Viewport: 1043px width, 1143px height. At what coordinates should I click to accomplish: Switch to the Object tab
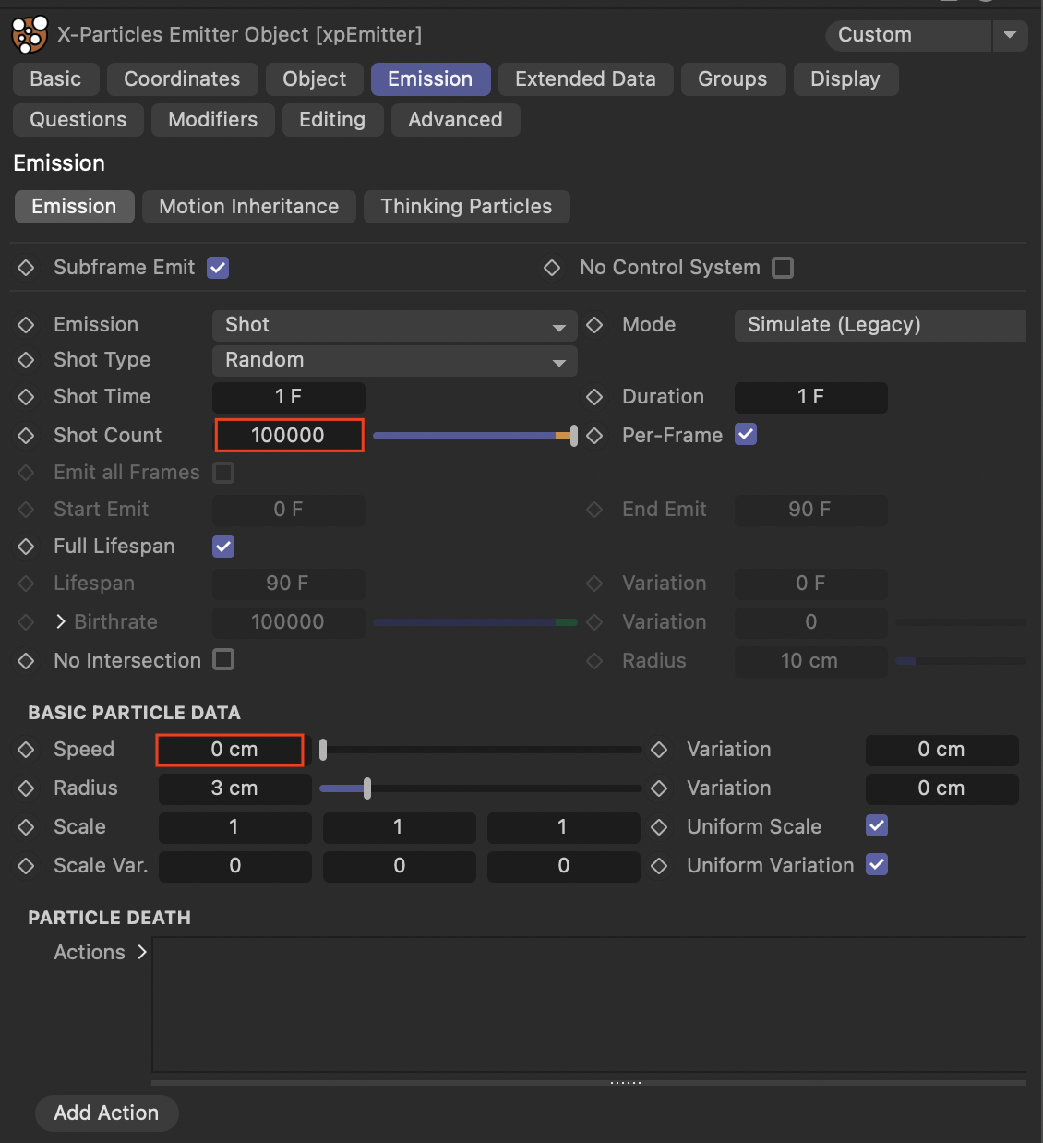pyautogui.click(x=315, y=79)
